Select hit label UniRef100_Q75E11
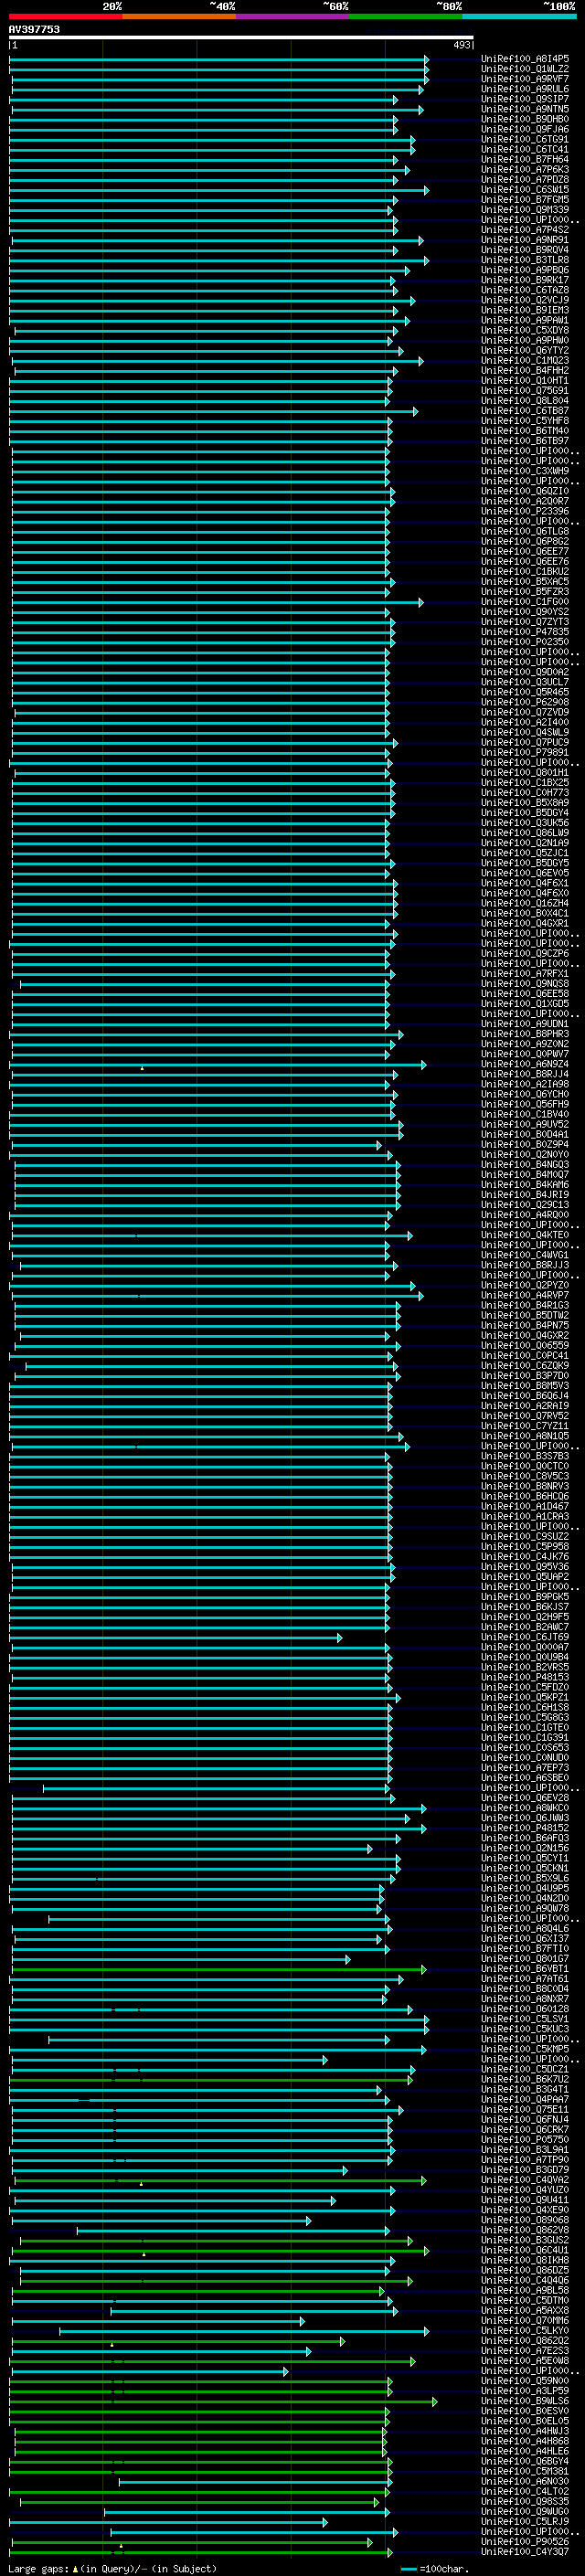The width and height of the screenshot is (585, 2576). point(525,2109)
